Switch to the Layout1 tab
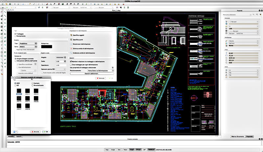 point(19,136)
